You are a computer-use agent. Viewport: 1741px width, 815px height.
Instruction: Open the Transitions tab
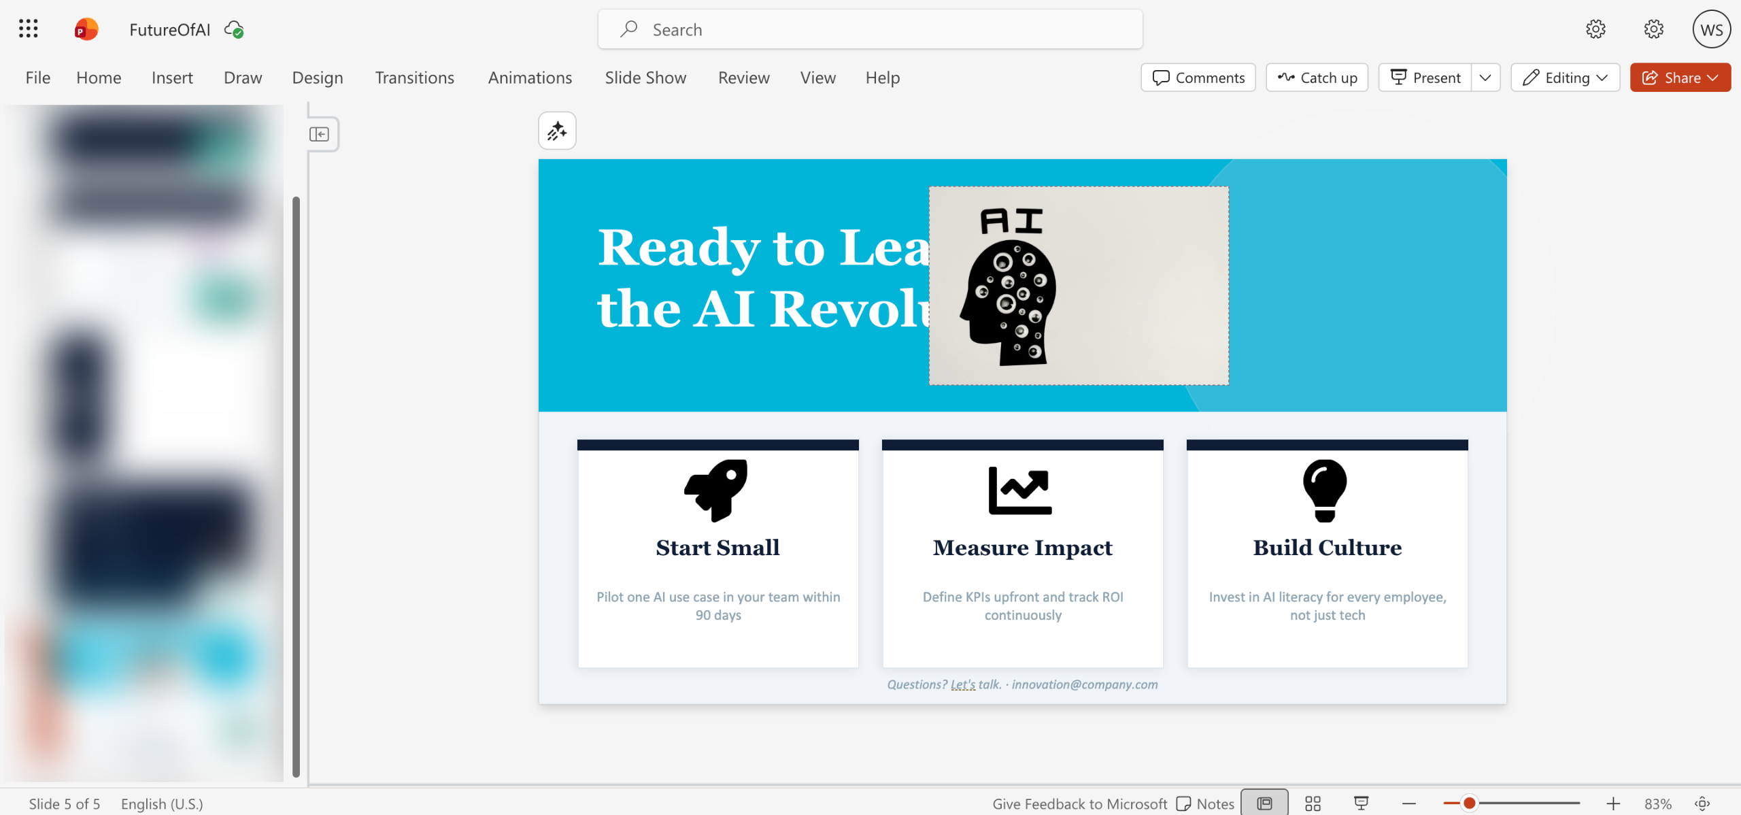pos(414,78)
